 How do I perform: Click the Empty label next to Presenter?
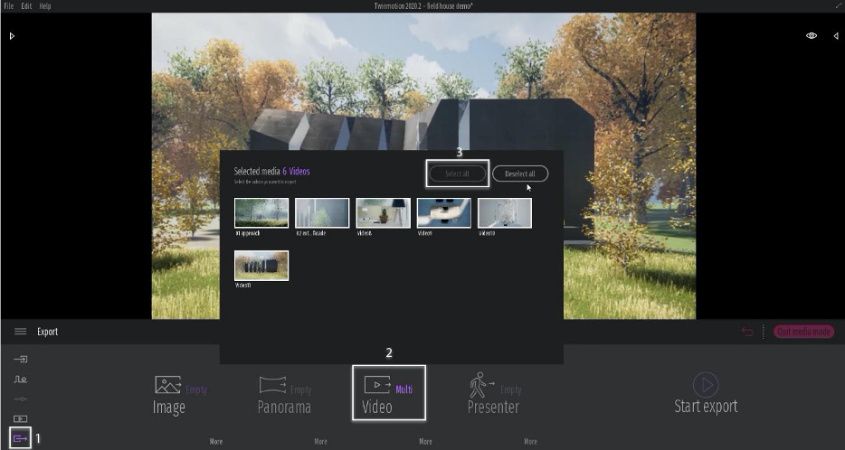pos(510,389)
